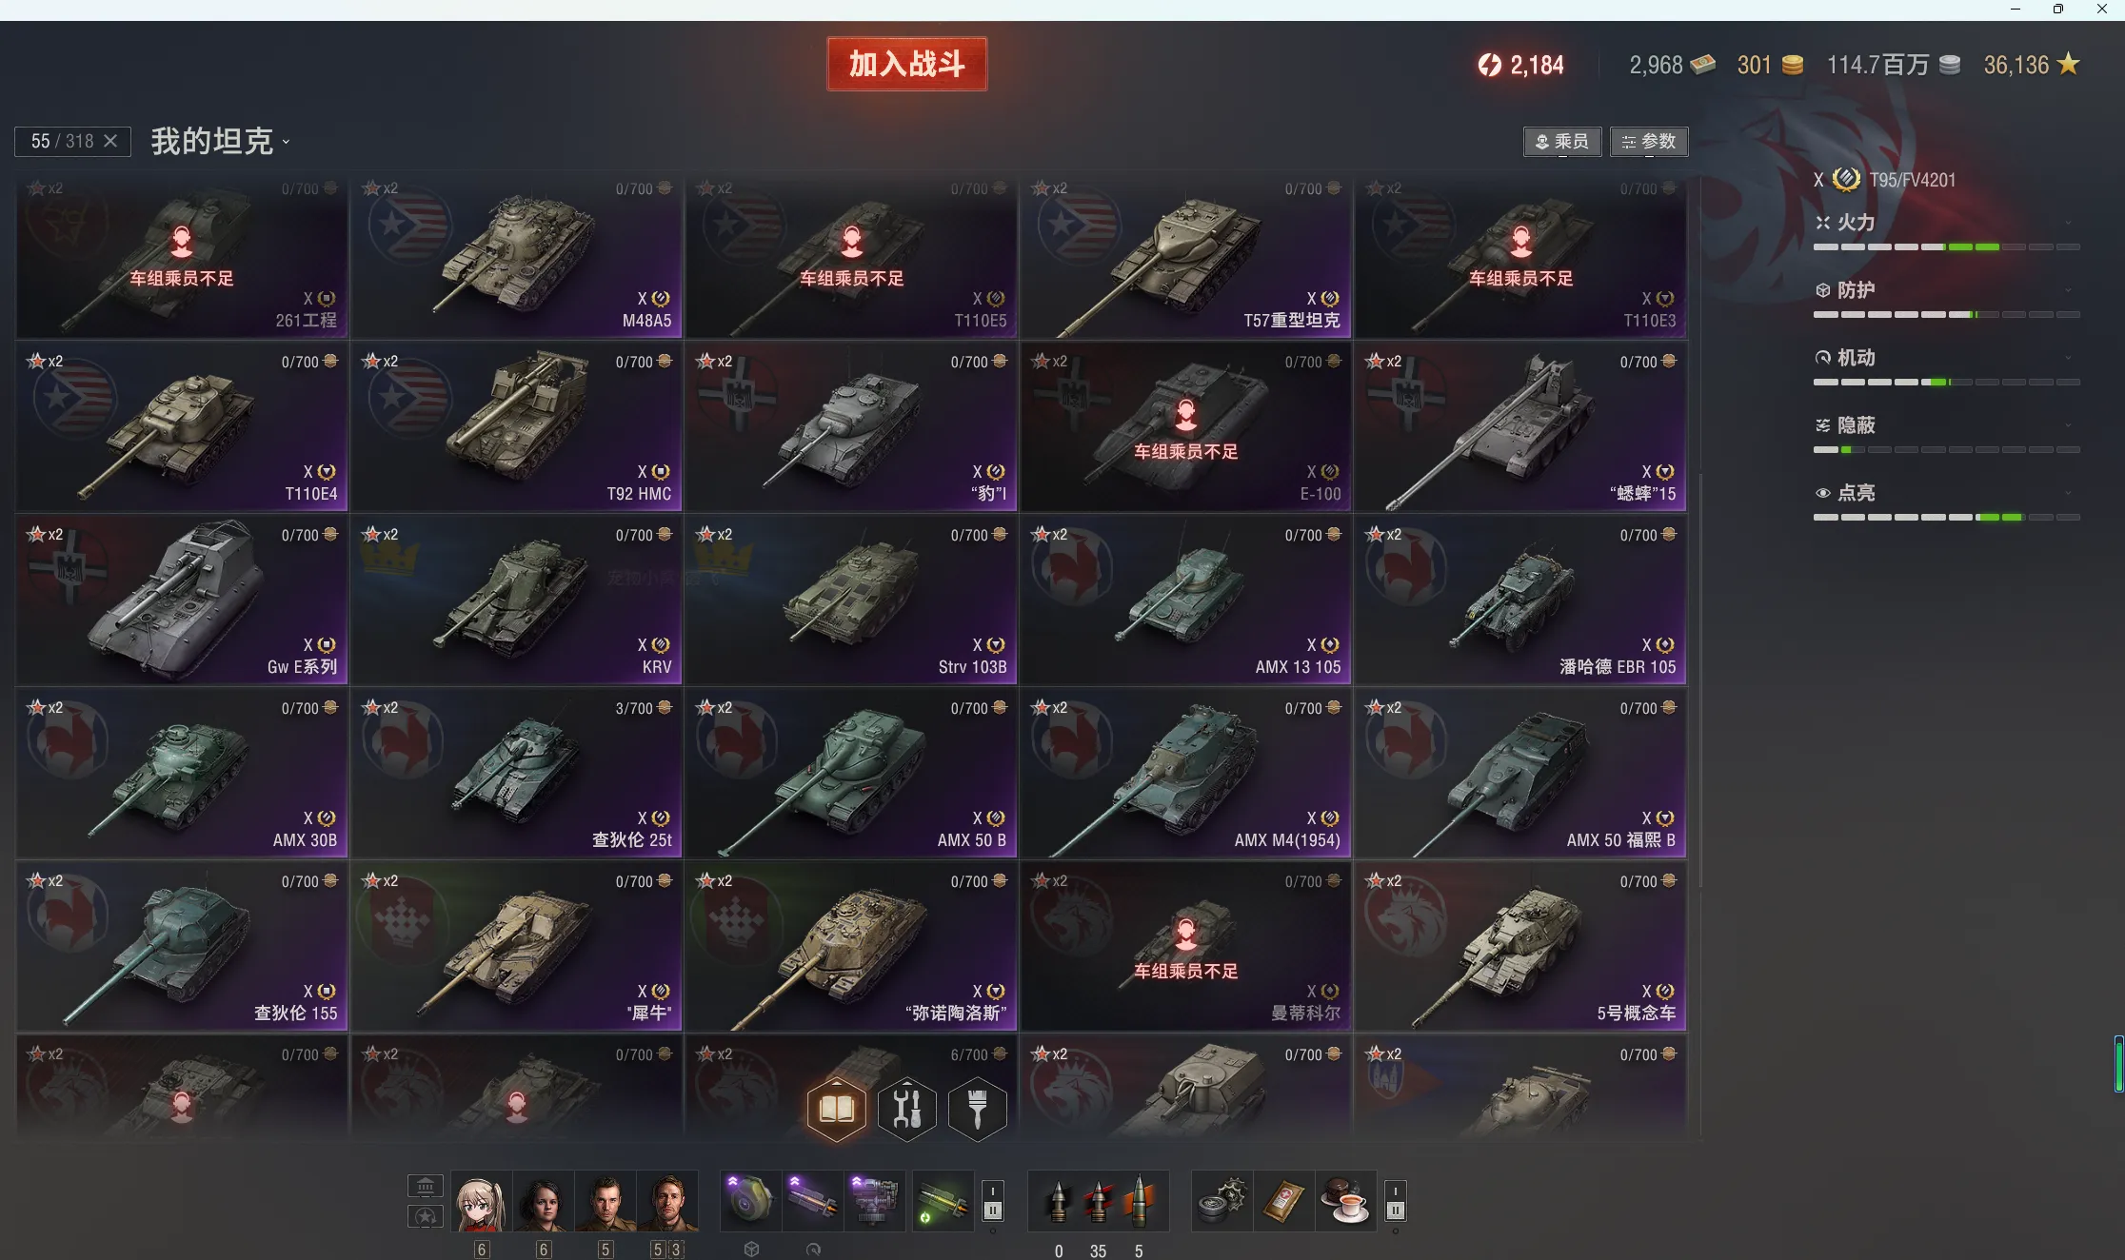The height and width of the screenshot is (1260, 2125).
Task: Click the crew retraining star icon
Action: [425, 1216]
